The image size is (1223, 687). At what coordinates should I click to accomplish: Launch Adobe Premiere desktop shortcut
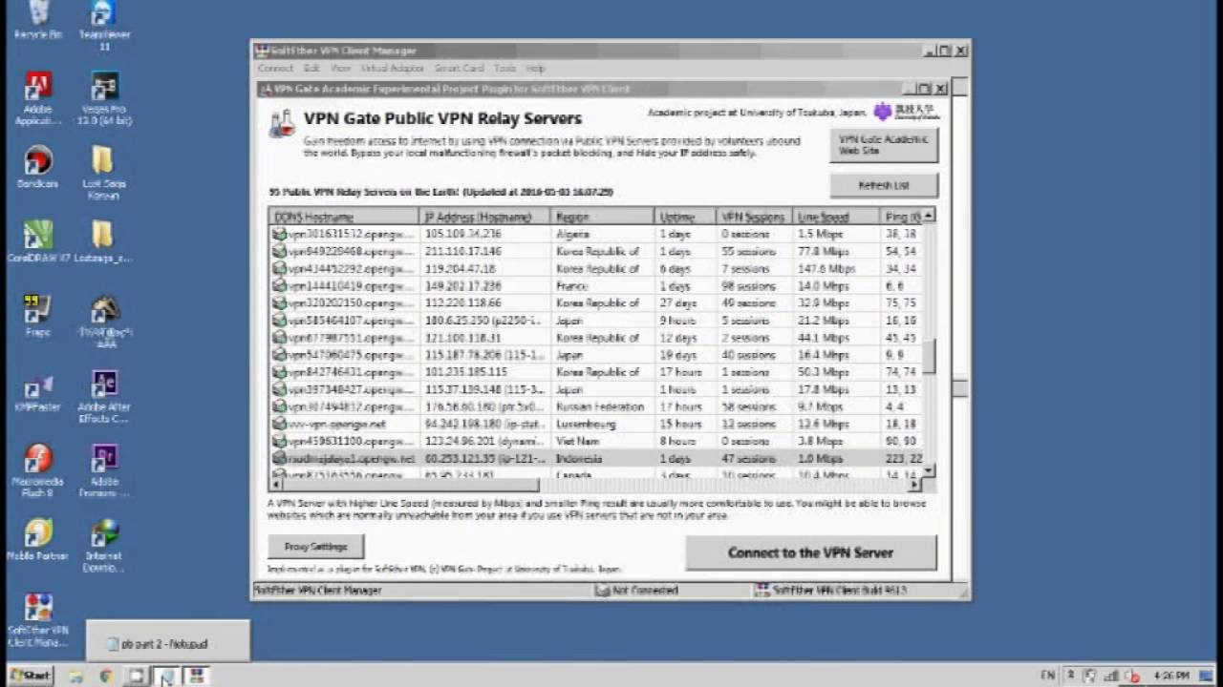[104, 471]
